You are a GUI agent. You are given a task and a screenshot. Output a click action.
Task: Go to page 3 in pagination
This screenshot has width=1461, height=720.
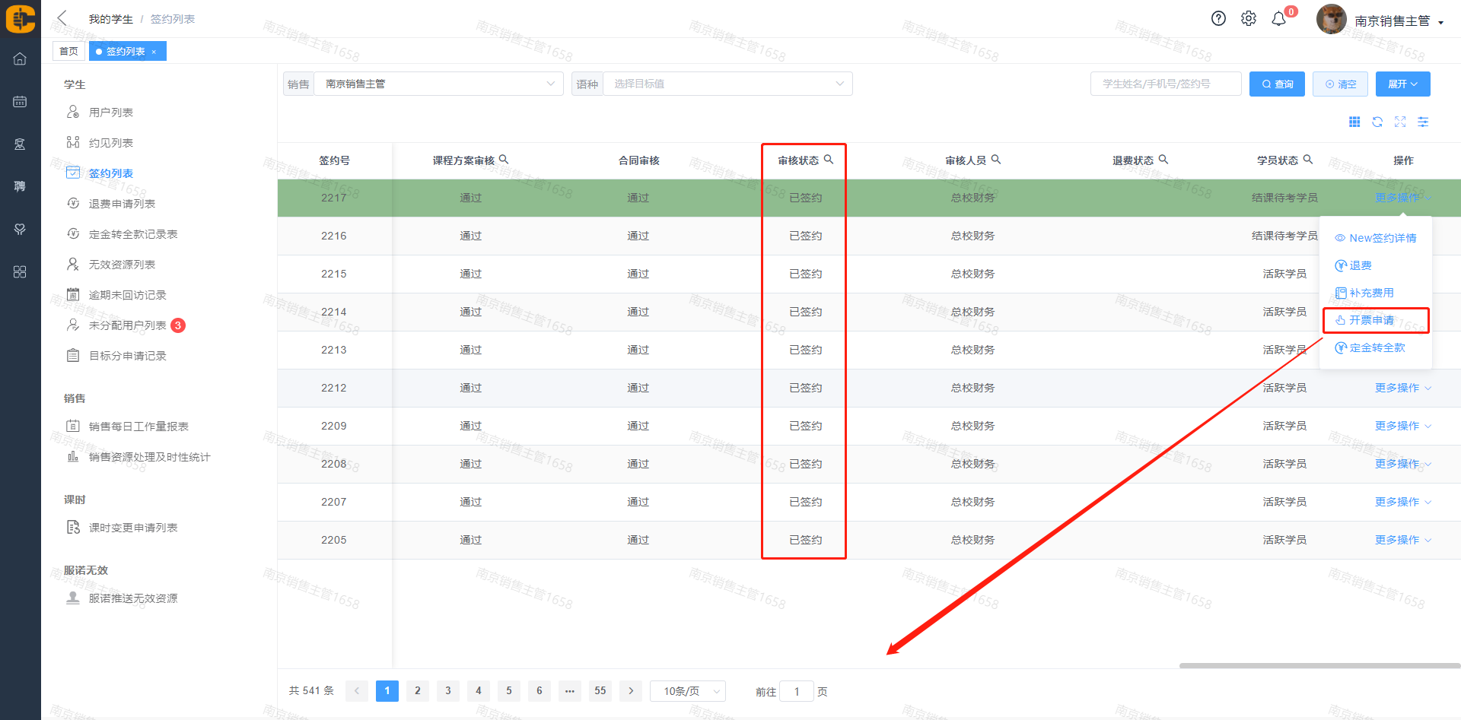pos(448,691)
